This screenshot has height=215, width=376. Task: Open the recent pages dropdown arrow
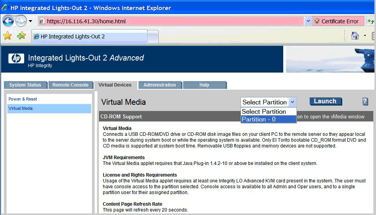(x=30, y=21)
